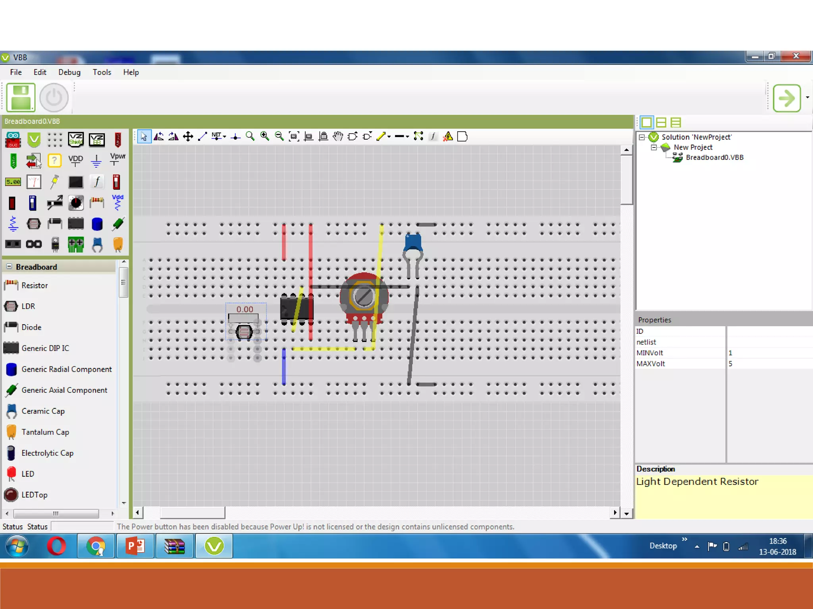813x609 pixels.
Task: Select the arrow pointer tool
Action: pos(144,137)
